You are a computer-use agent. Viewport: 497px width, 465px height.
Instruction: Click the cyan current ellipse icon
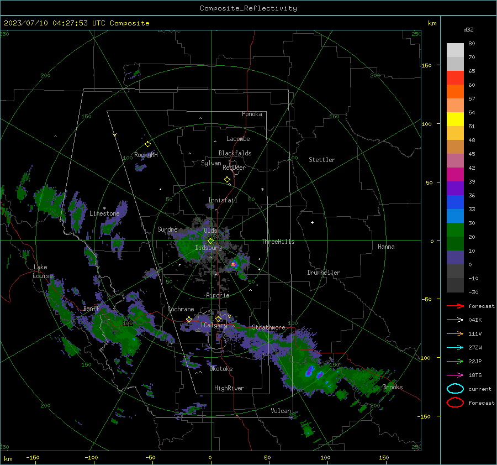tap(455, 389)
